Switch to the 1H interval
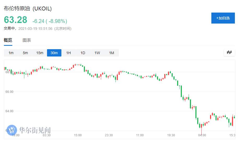Viewport: 238px width, 141px height. (68, 53)
